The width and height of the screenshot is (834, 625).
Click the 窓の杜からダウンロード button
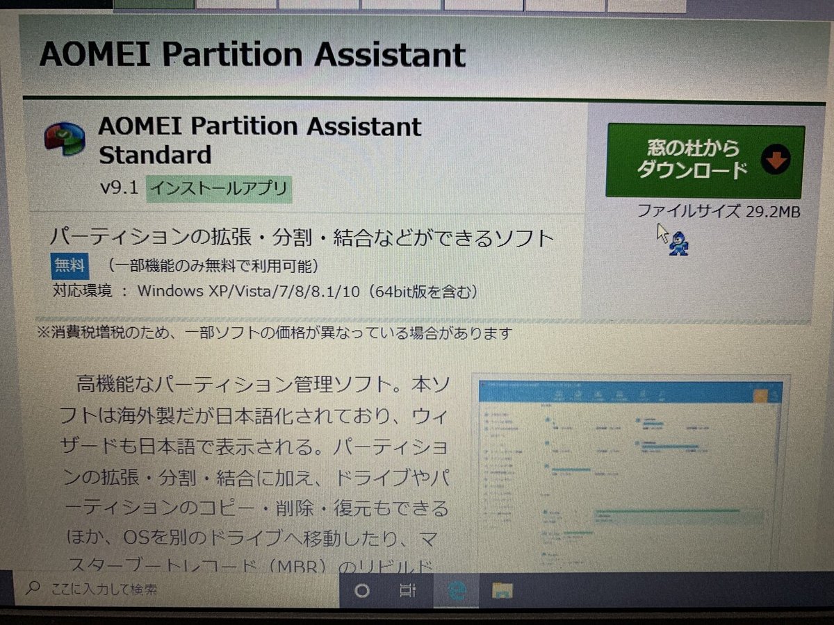pyautogui.click(x=705, y=161)
